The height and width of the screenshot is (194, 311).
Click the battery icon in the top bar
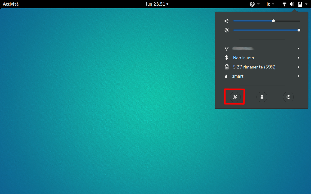pos(300,4)
